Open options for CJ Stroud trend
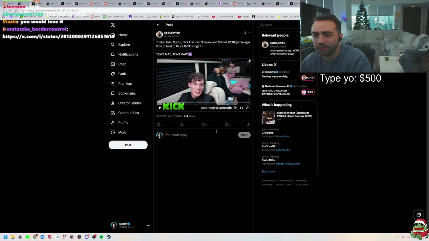Image resolution: width=429 pixels, height=241 pixels. tap(313, 130)
